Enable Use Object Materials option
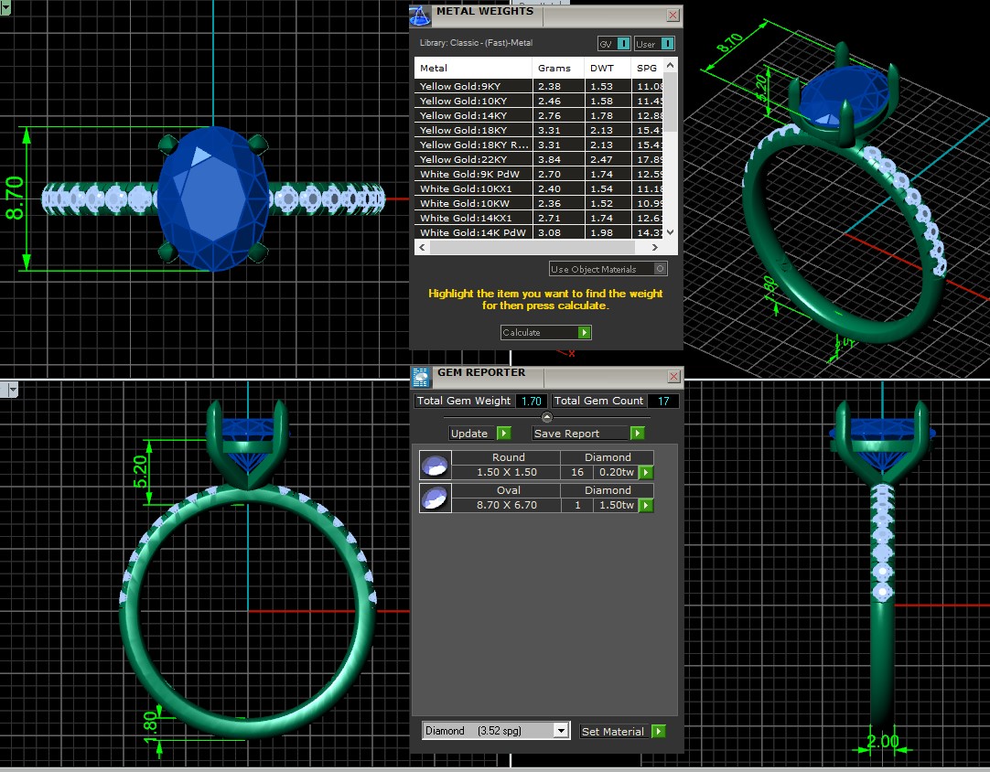 point(660,269)
